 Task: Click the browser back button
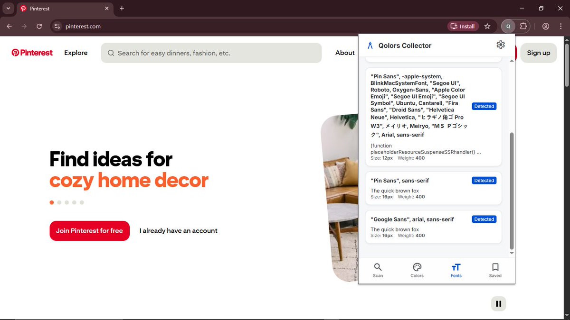[9, 27]
